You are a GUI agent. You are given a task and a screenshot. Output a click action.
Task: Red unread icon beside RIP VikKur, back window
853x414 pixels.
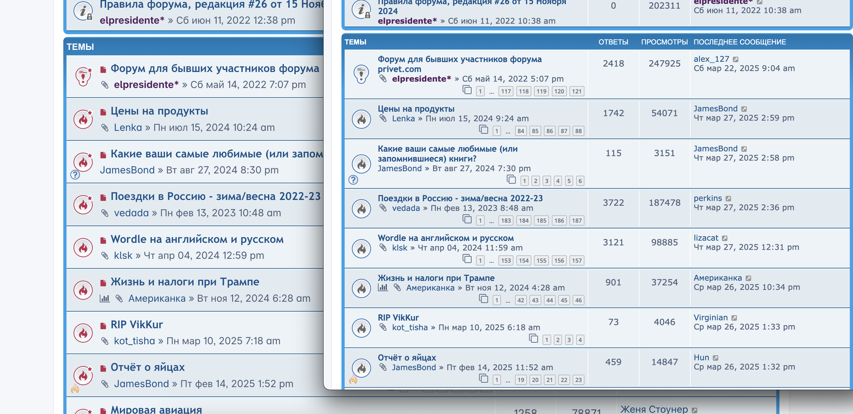[x=103, y=326]
